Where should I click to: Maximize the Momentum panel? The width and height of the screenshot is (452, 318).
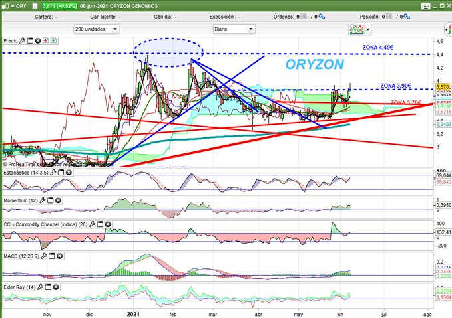click(50, 200)
